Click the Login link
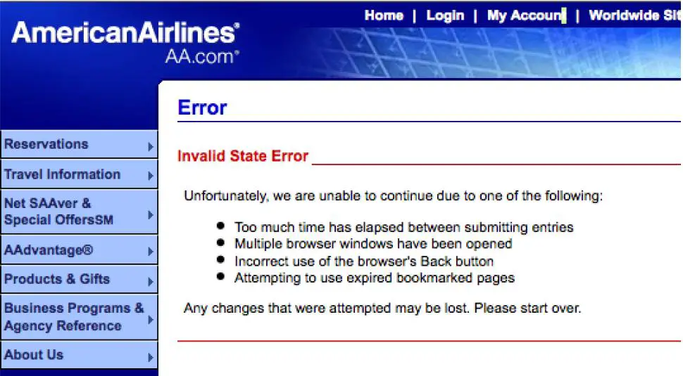 pyautogui.click(x=445, y=15)
